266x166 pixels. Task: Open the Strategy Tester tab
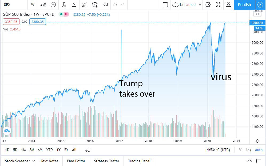[106, 161]
